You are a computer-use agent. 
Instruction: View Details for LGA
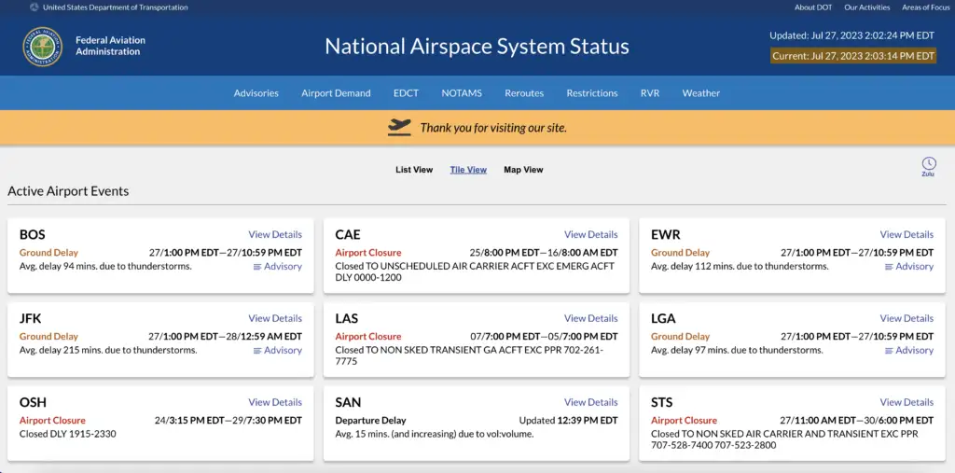coord(907,319)
